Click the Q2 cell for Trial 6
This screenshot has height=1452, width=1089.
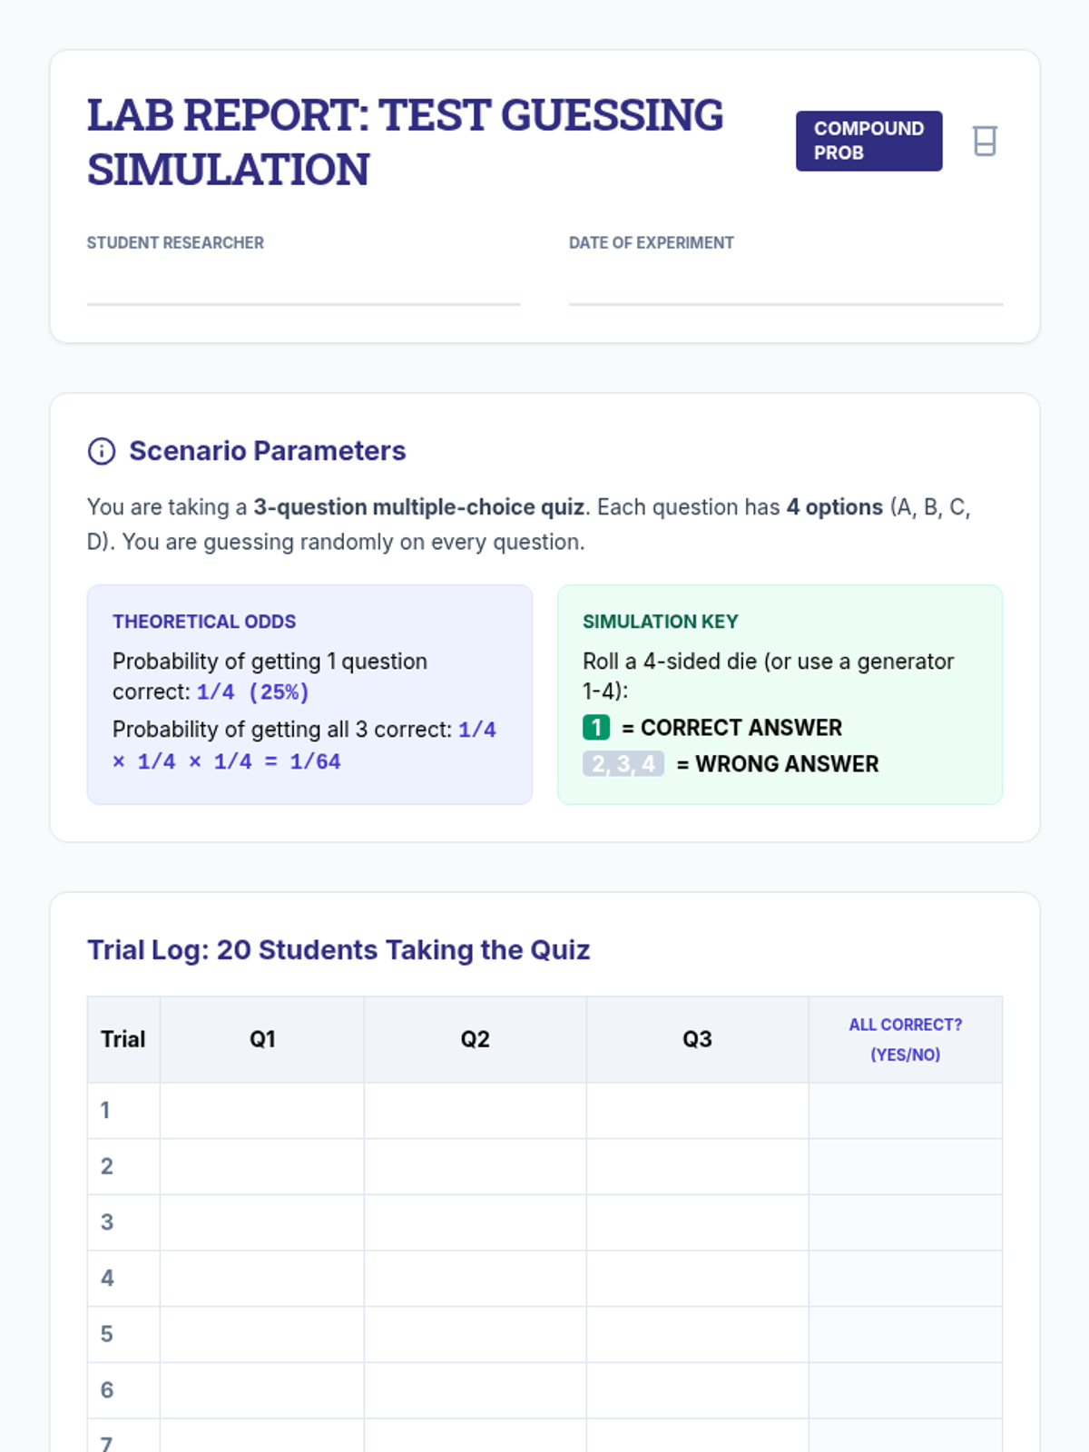click(475, 1390)
